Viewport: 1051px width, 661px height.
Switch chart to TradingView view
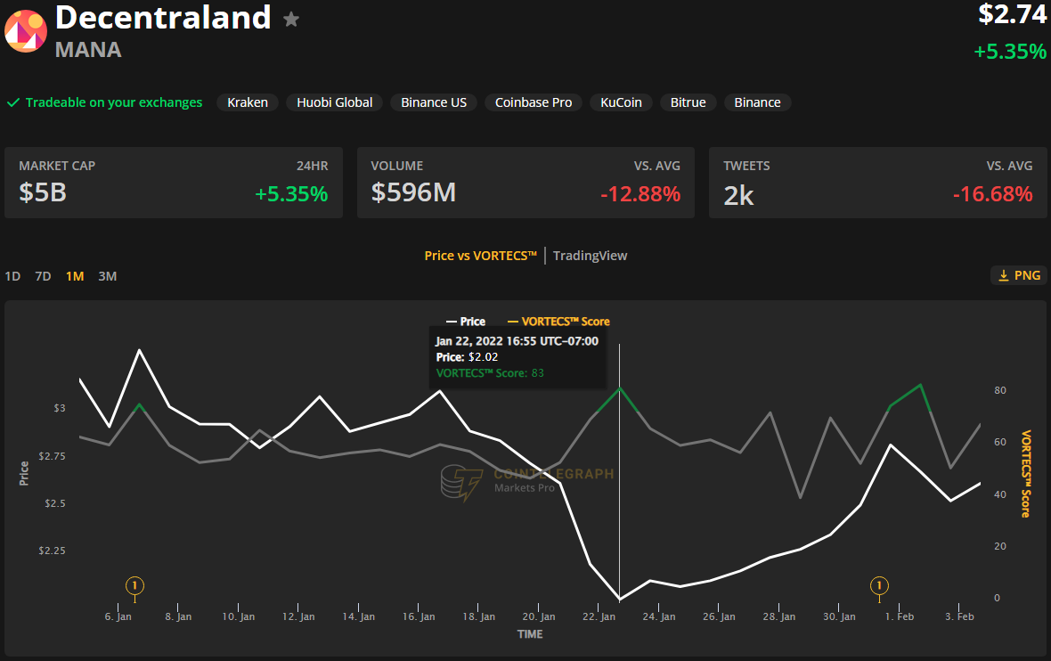click(590, 256)
